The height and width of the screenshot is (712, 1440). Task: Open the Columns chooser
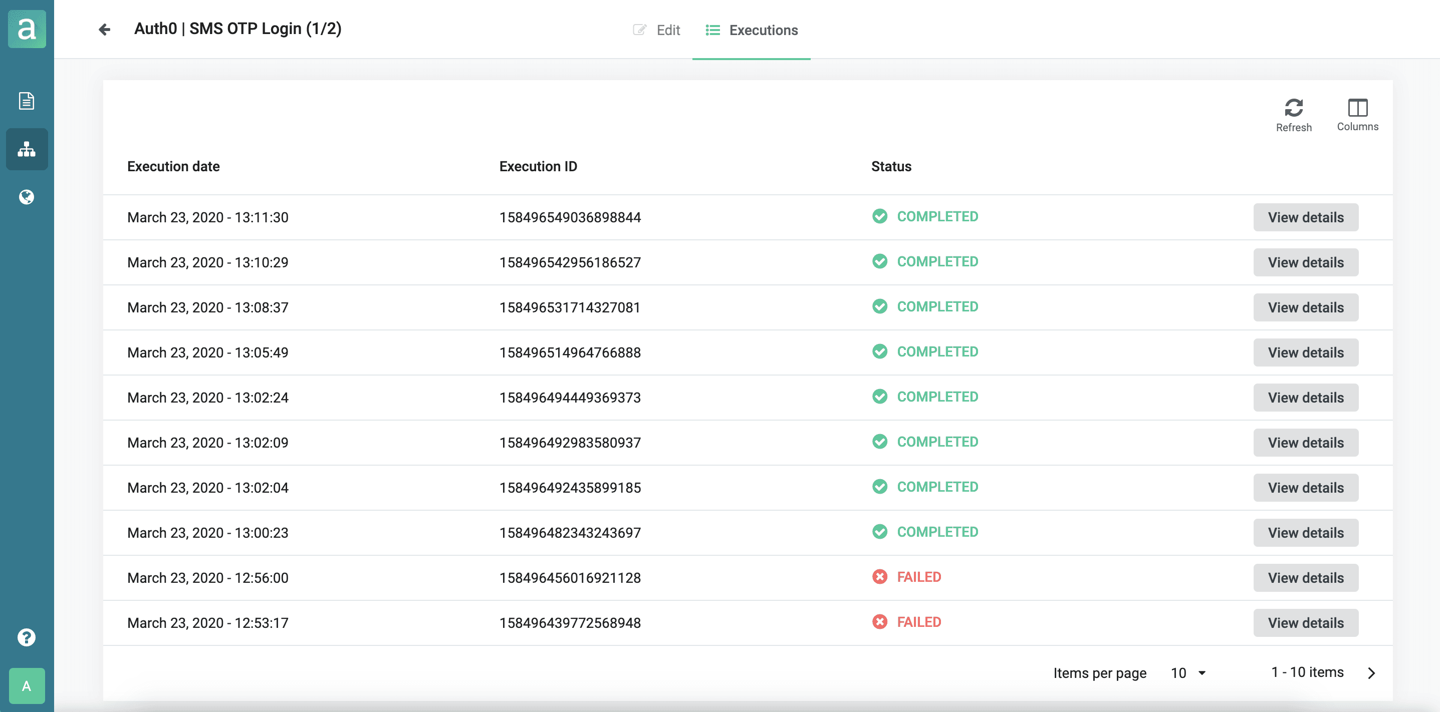coord(1357,115)
